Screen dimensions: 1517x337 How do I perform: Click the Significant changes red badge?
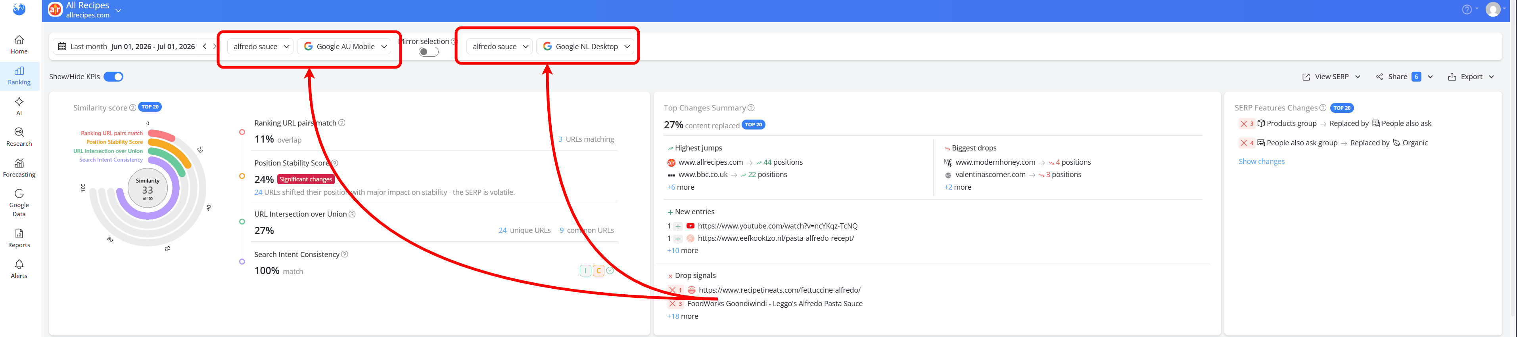pos(306,179)
